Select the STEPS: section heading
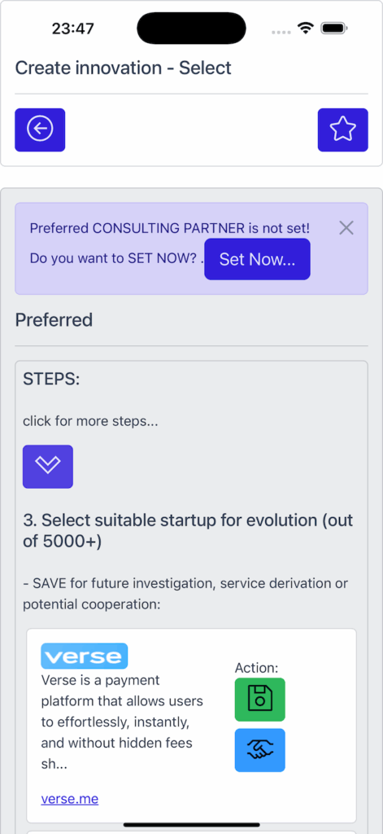This screenshot has width=383, height=834. point(51,380)
